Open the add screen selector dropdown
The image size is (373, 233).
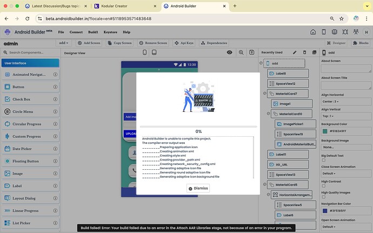63,43
